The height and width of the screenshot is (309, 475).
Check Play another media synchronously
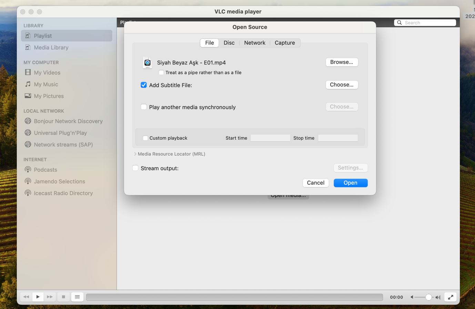click(x=144, y=107)
